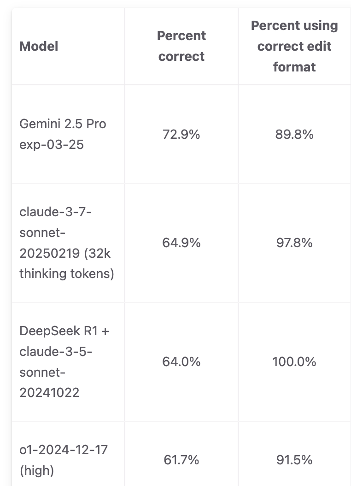
Task: Click the 100.0% edit format value
Action: 294,362
